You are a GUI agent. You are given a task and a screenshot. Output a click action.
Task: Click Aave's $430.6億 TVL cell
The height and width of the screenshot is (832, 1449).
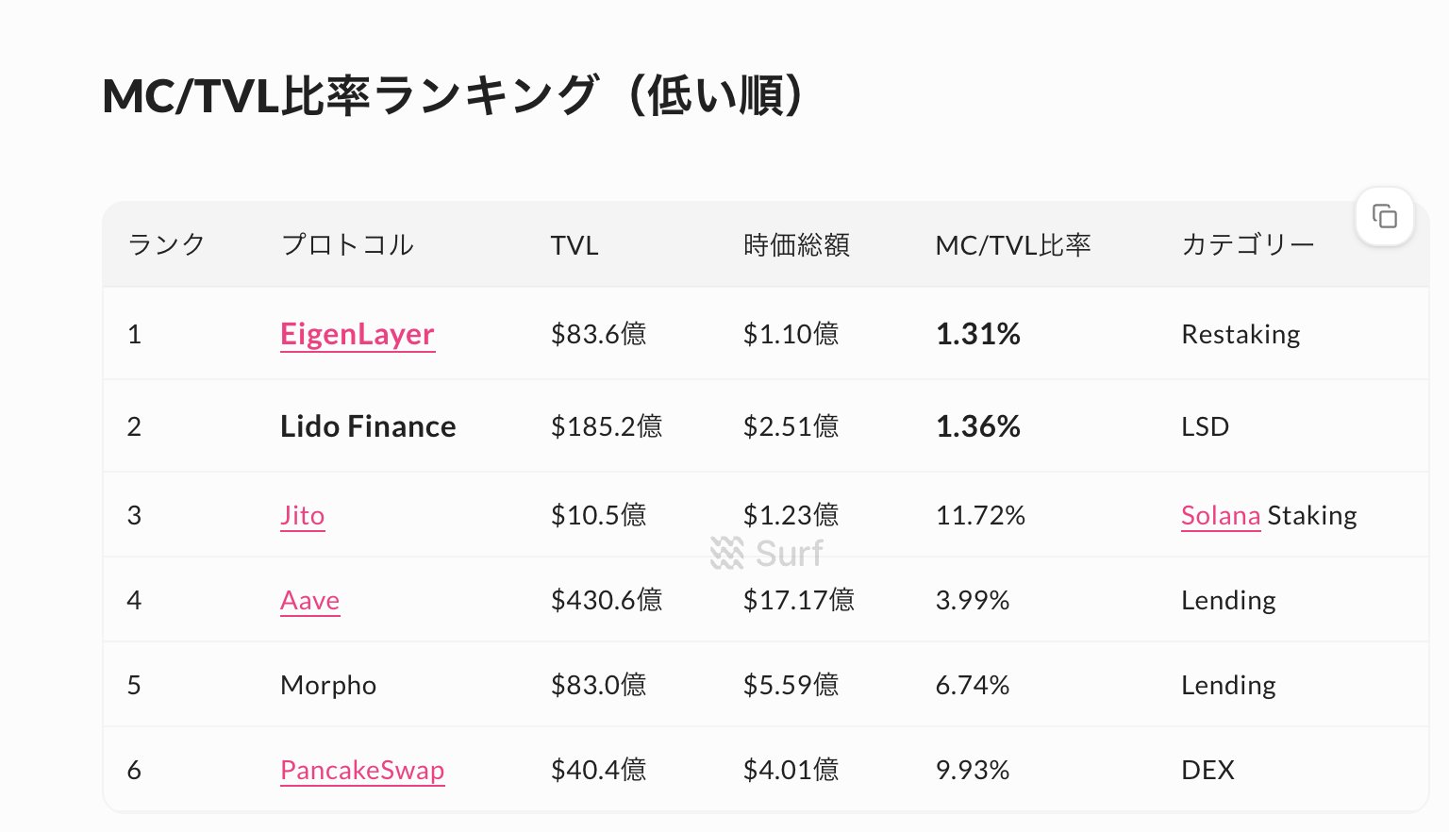pyautogui.click(x=607, y=600)
